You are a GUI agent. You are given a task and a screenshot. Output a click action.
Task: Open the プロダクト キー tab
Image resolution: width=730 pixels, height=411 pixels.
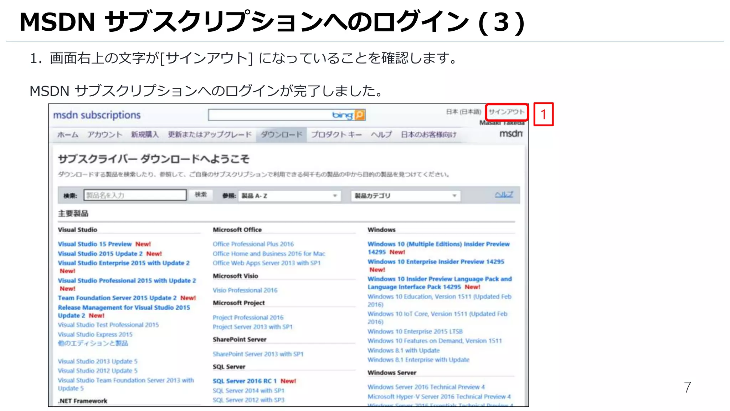click(x=336, y=135)
